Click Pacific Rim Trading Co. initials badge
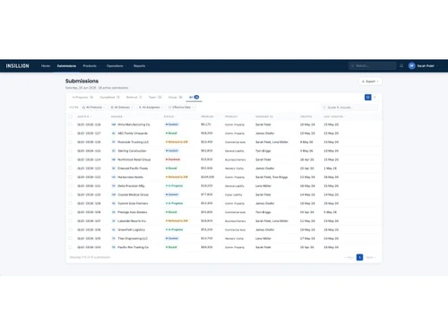 [114, 247]
